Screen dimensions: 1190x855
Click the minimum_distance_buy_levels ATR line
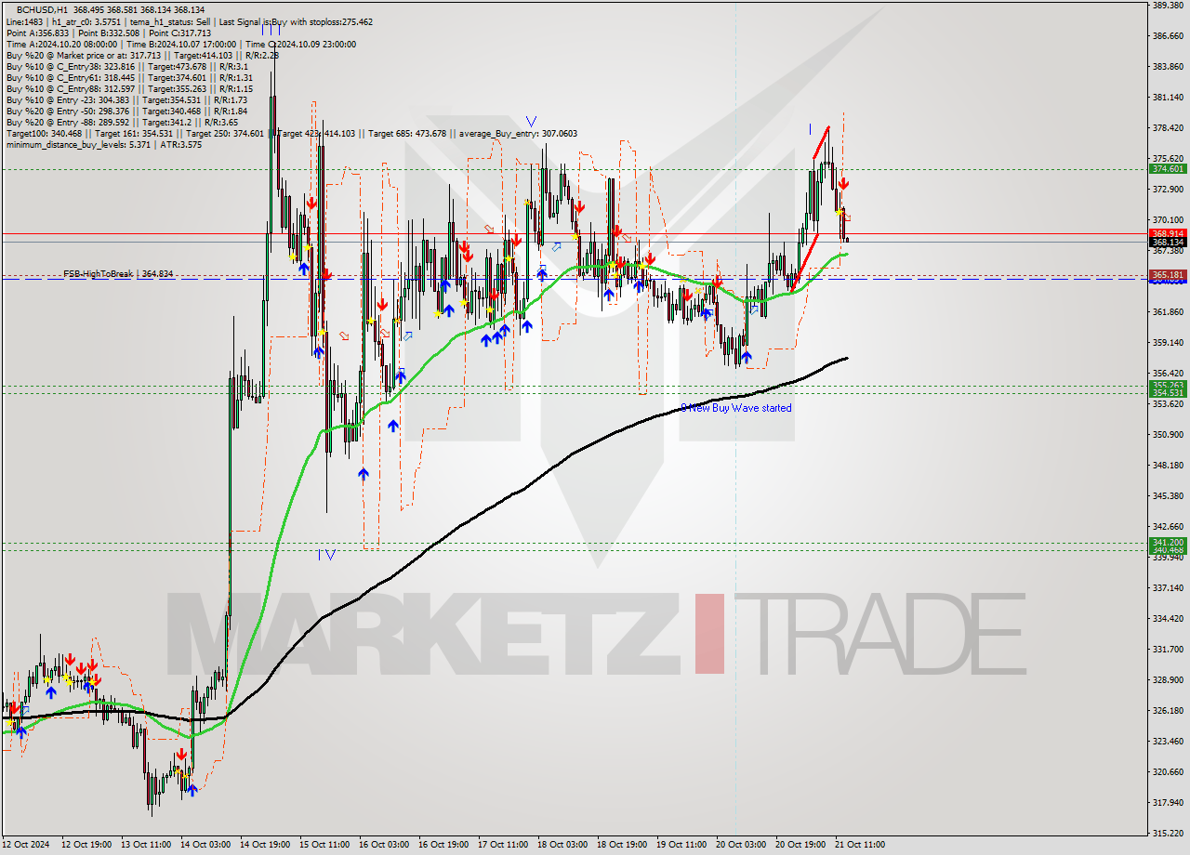(103, 144)
